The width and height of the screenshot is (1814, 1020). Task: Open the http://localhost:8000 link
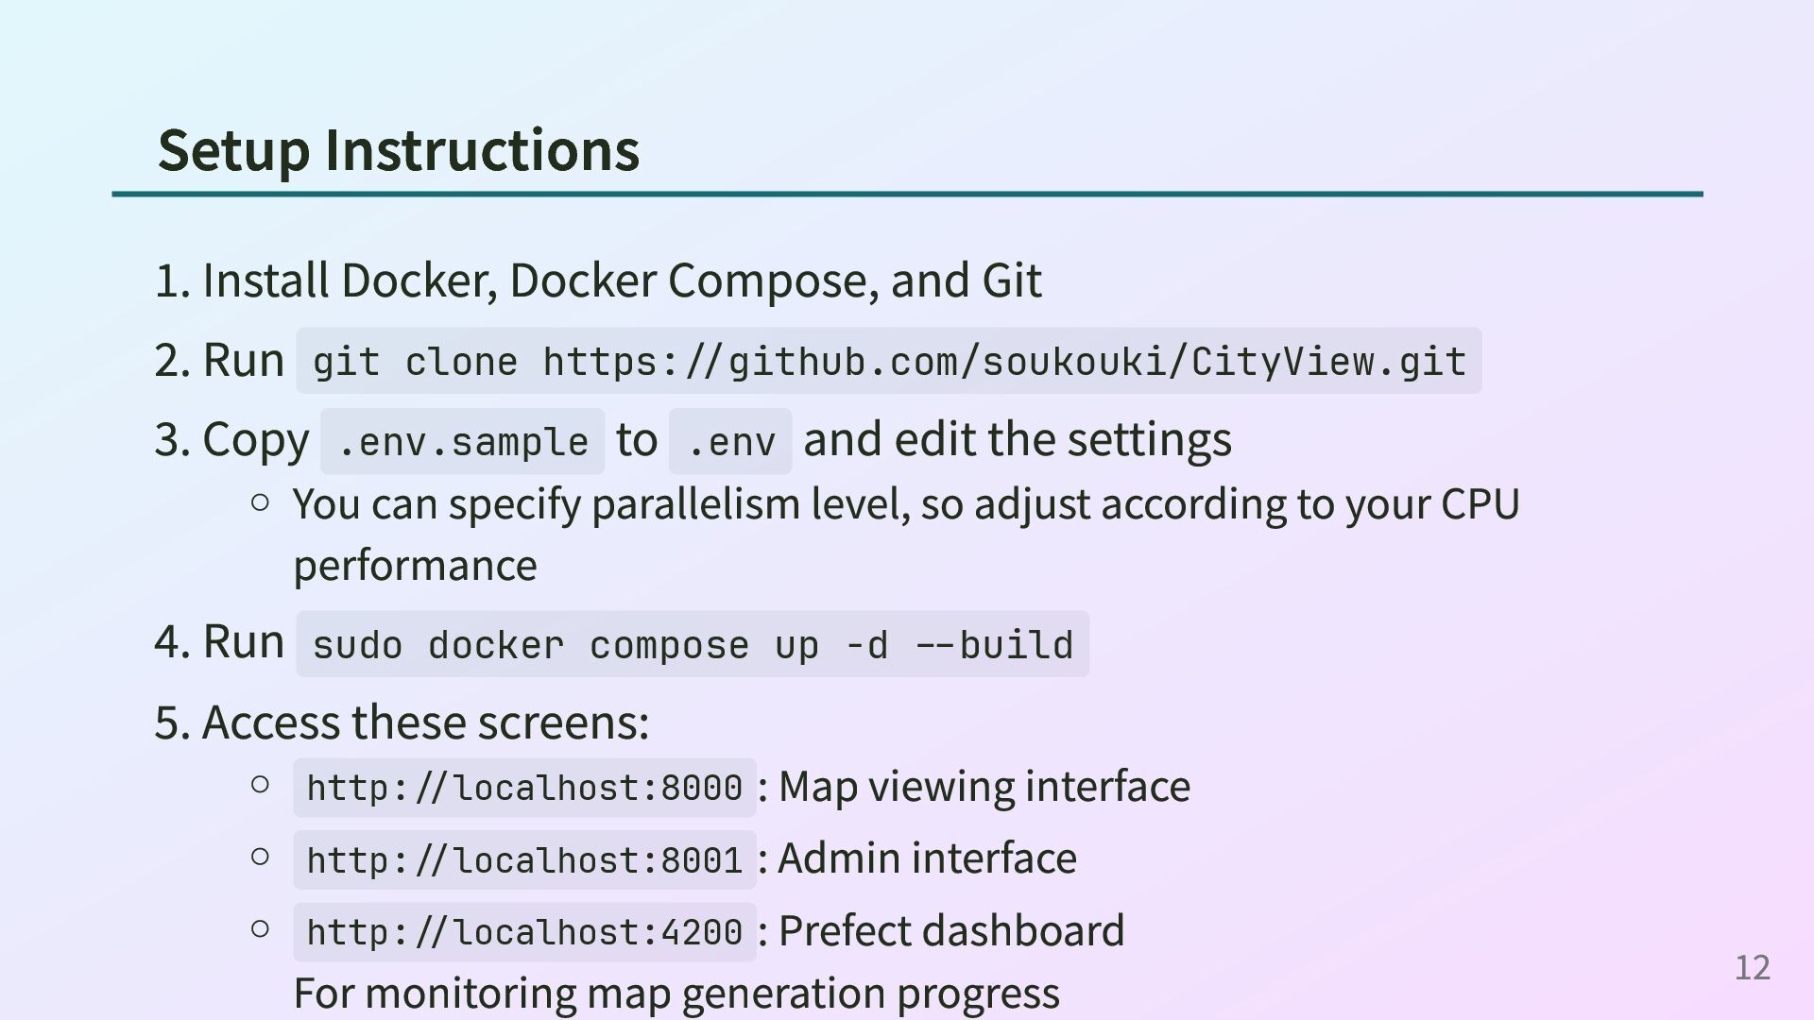click(524, 788)
